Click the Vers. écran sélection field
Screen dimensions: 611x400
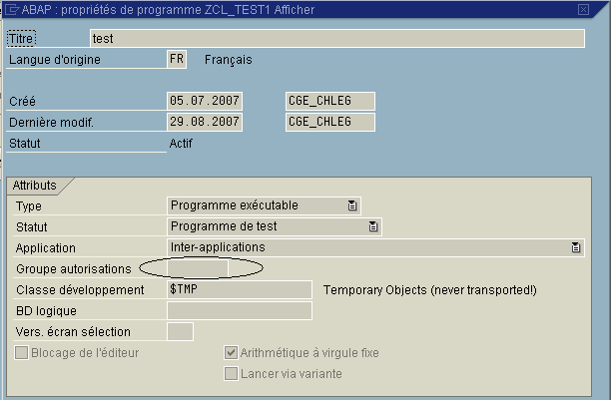pos(180,331)
